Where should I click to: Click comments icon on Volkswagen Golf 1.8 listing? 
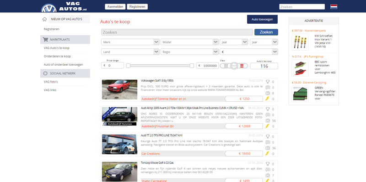[x=268, y=88]
